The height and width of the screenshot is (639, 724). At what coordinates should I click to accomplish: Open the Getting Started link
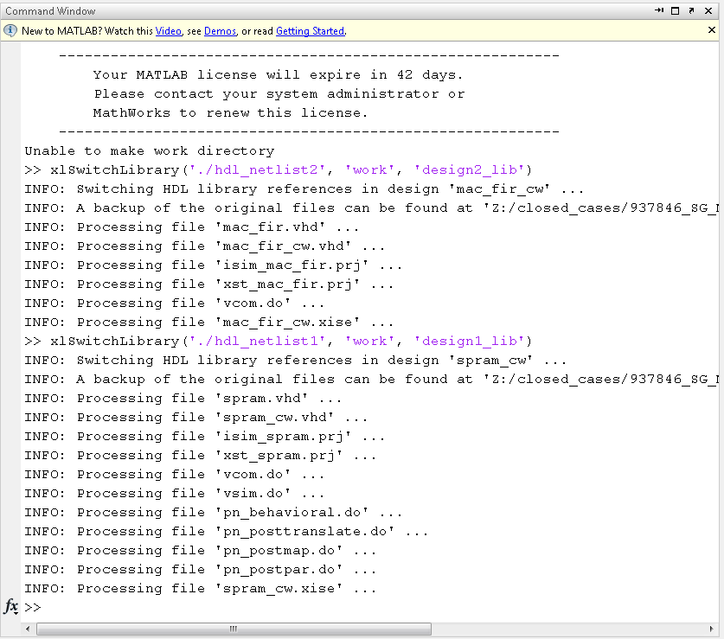pyautogui.click(x=310, y=31)
